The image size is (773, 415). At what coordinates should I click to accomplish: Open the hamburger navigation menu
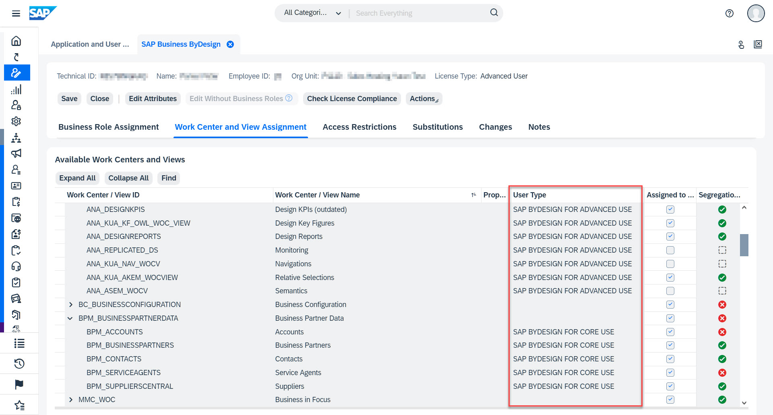click(16, 14)
